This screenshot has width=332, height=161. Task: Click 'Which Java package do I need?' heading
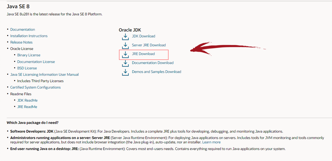(x=33, y=122)
